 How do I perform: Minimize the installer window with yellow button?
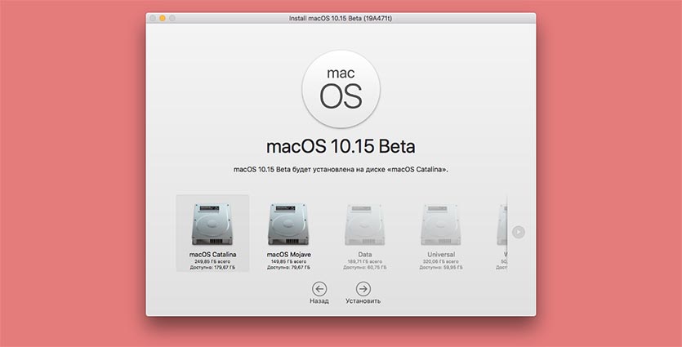pyautogui.click(x=163, y=18)
